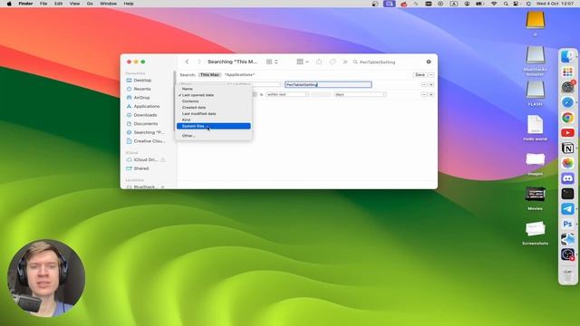The height and width of the screenshot is (326, 580).
Task: Open Terminal from the Dock
Action: (567, 194)
